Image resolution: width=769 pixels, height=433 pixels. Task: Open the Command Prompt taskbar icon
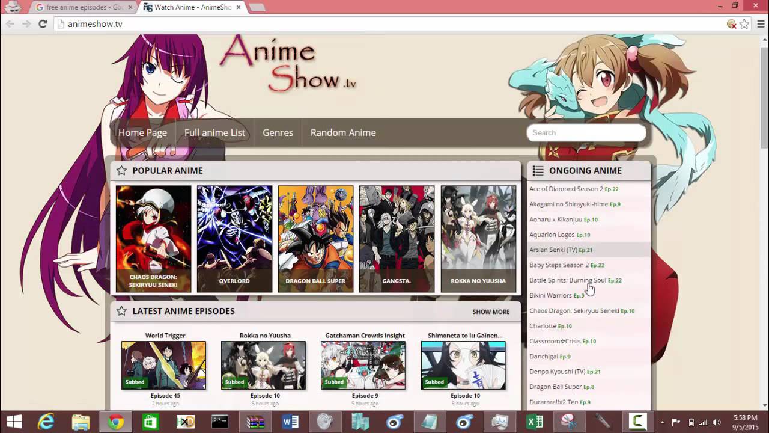point(220,422)
